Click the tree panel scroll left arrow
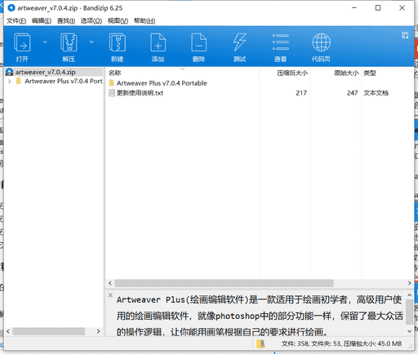Image resolution: width=418 pixels, height=354 pixels. pos(8,331)
